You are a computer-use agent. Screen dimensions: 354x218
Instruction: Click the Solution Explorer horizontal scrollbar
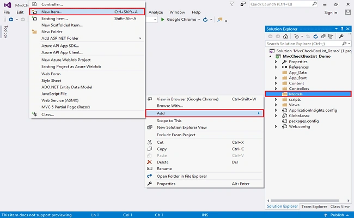coord(305,201)
